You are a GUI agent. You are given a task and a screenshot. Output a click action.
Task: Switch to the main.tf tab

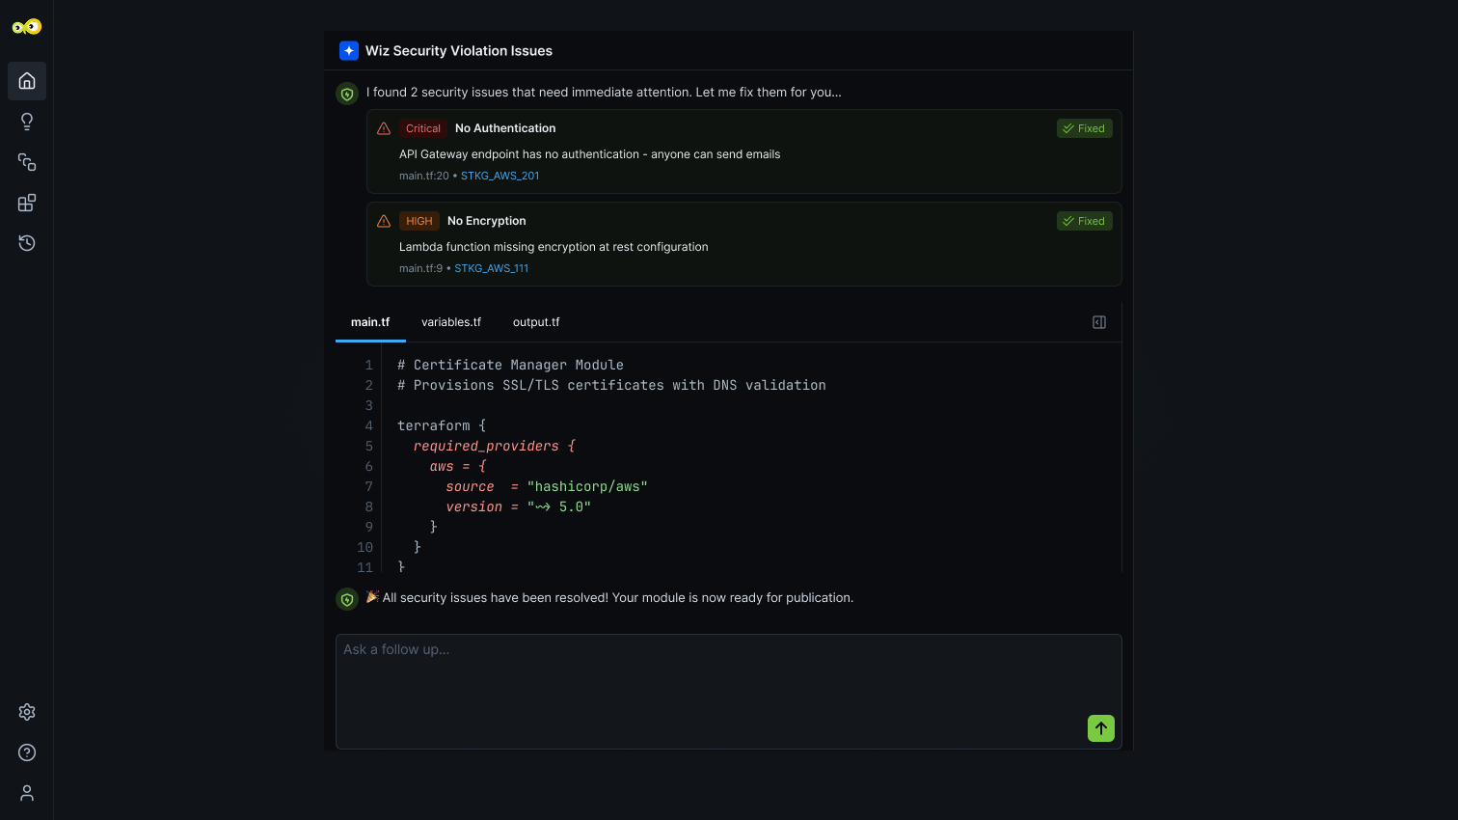click(370, 322)
